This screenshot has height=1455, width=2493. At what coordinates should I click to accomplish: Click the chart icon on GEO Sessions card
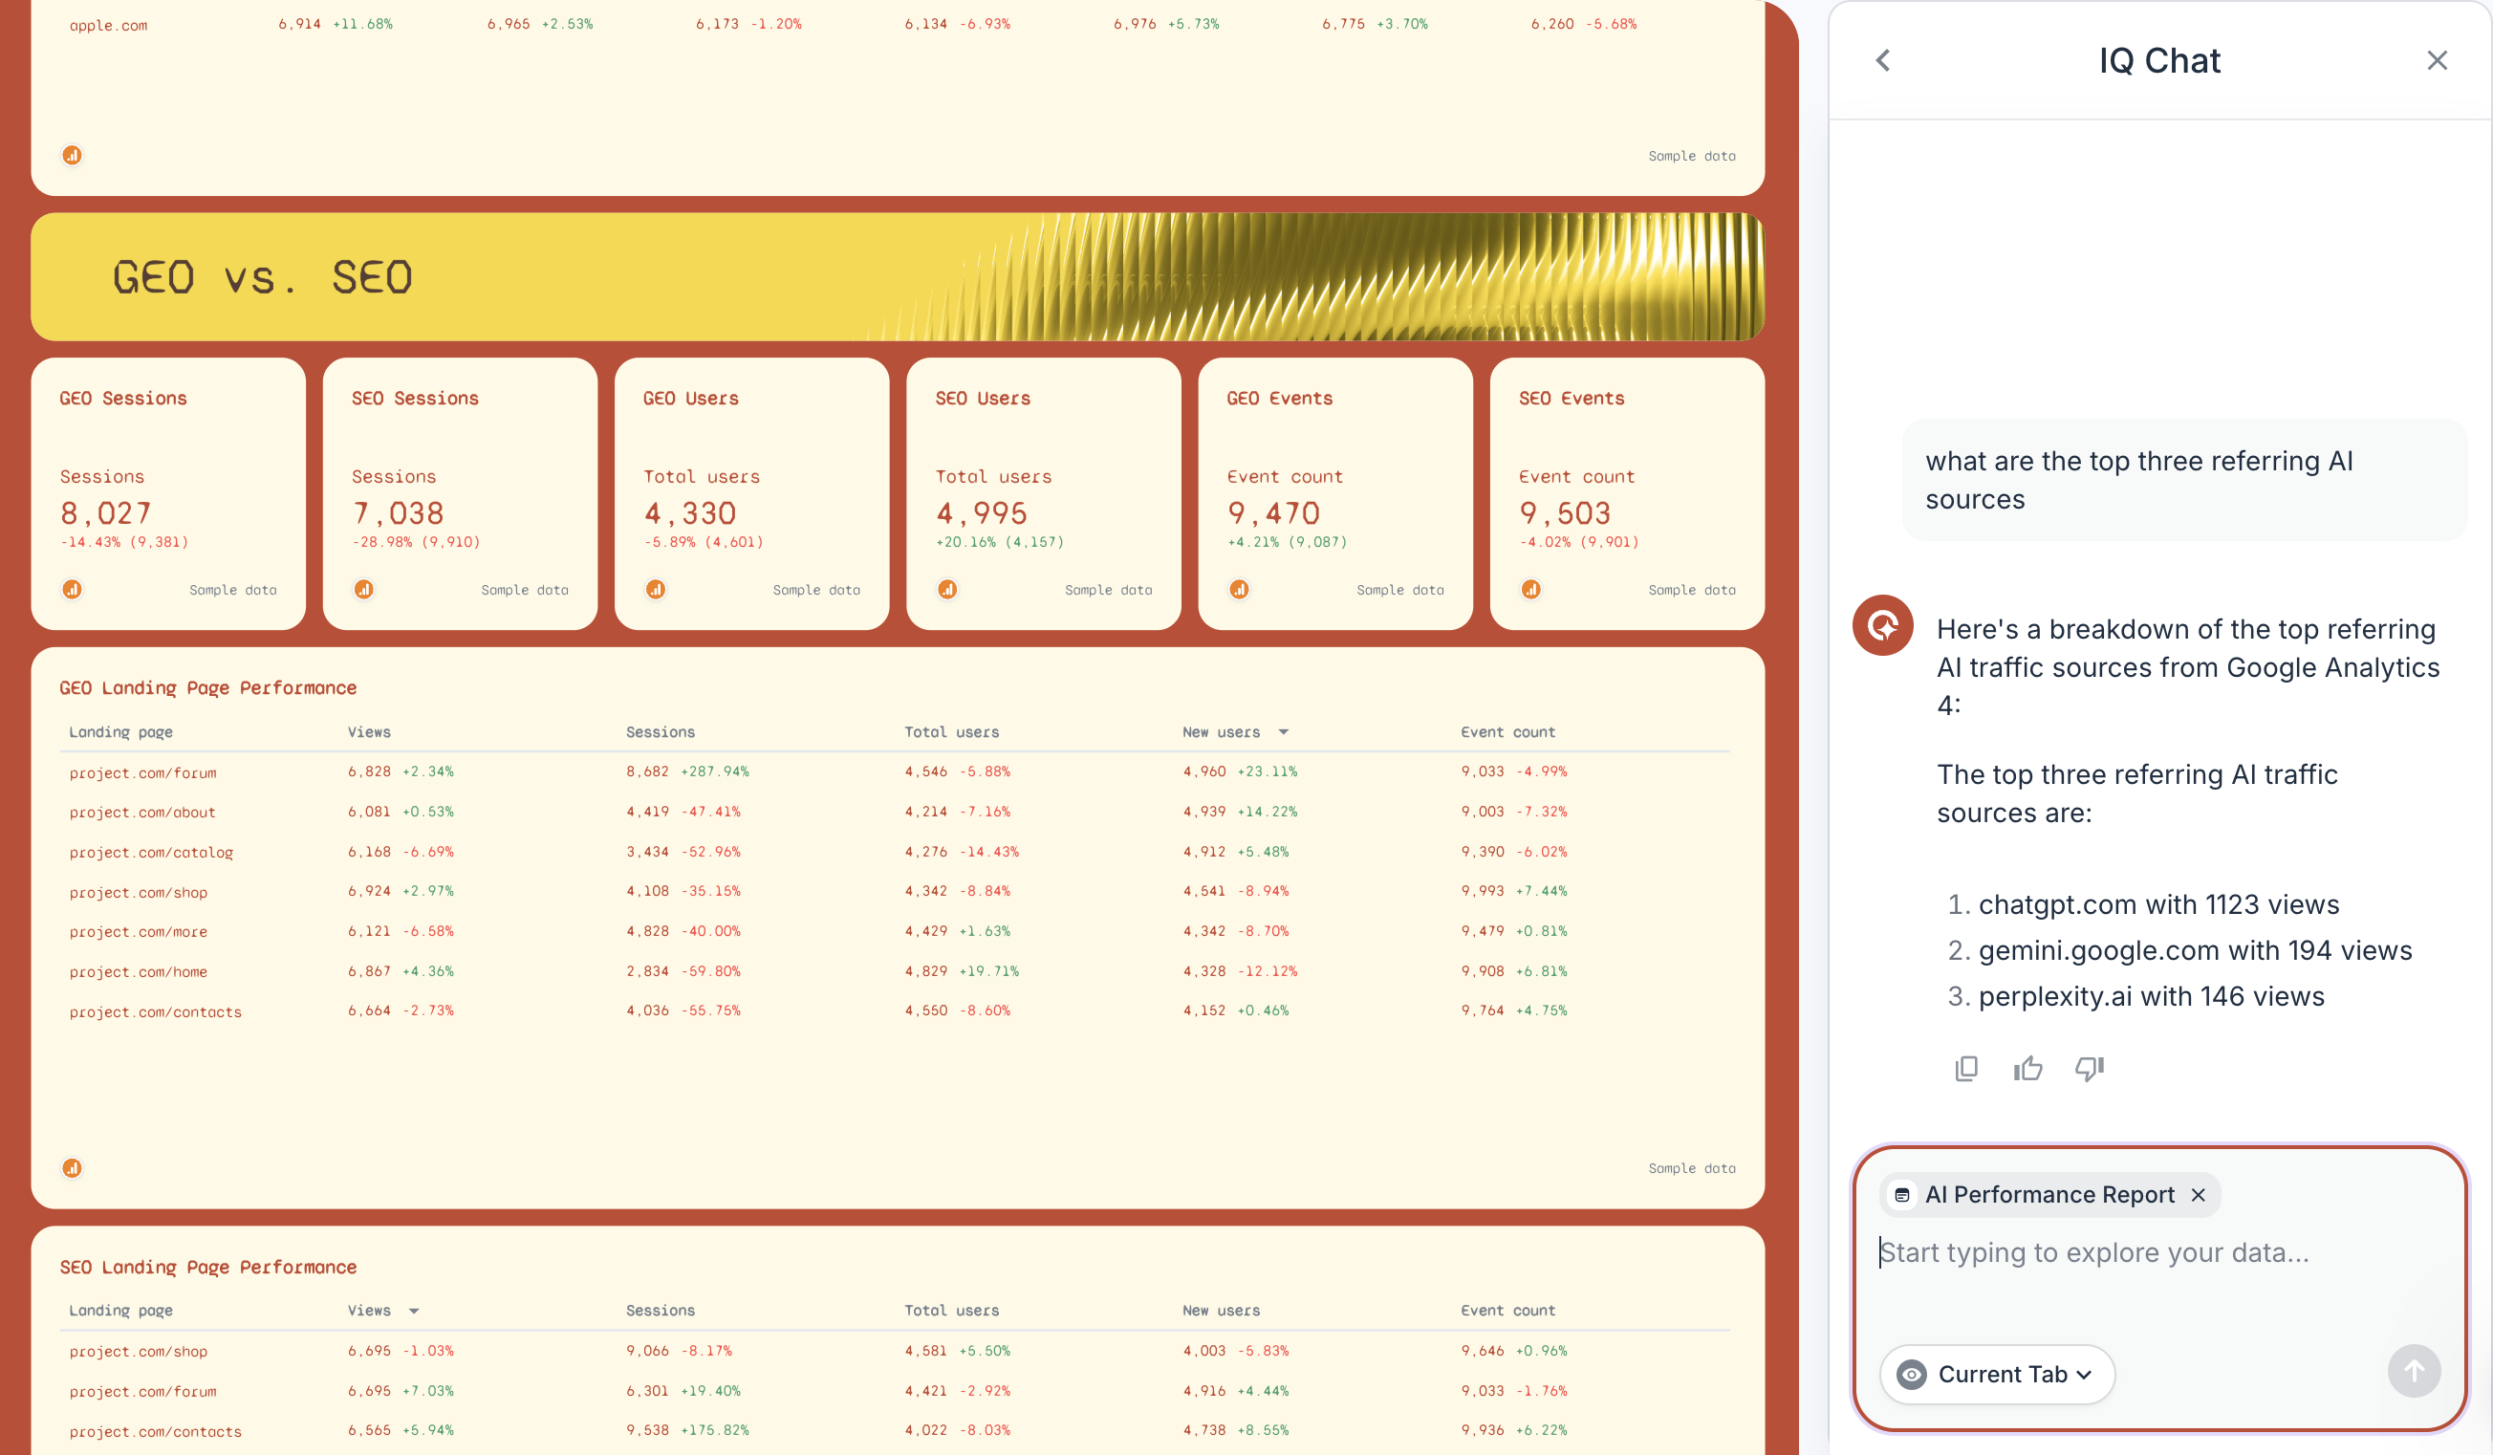pos(74,589)
